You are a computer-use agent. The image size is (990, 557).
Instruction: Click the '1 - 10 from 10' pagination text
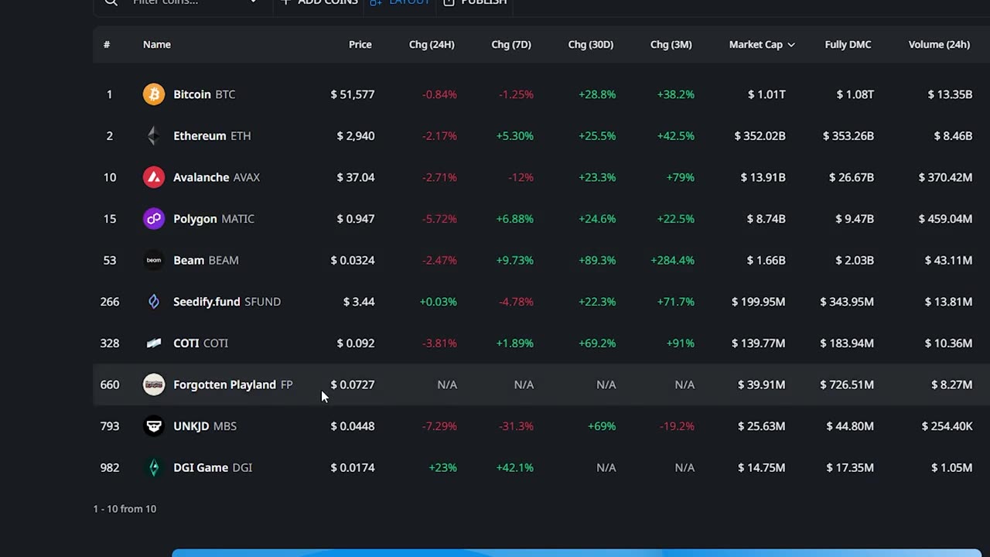coord(125,509)
